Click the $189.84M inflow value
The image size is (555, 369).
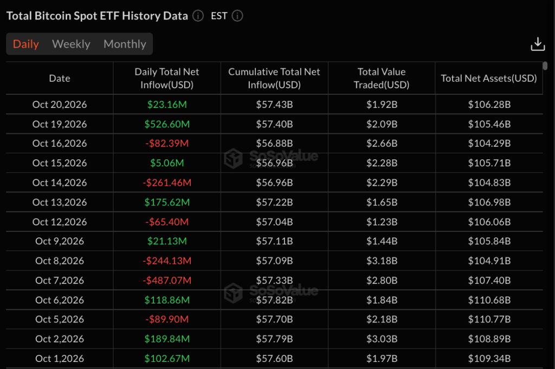(167, 339)
